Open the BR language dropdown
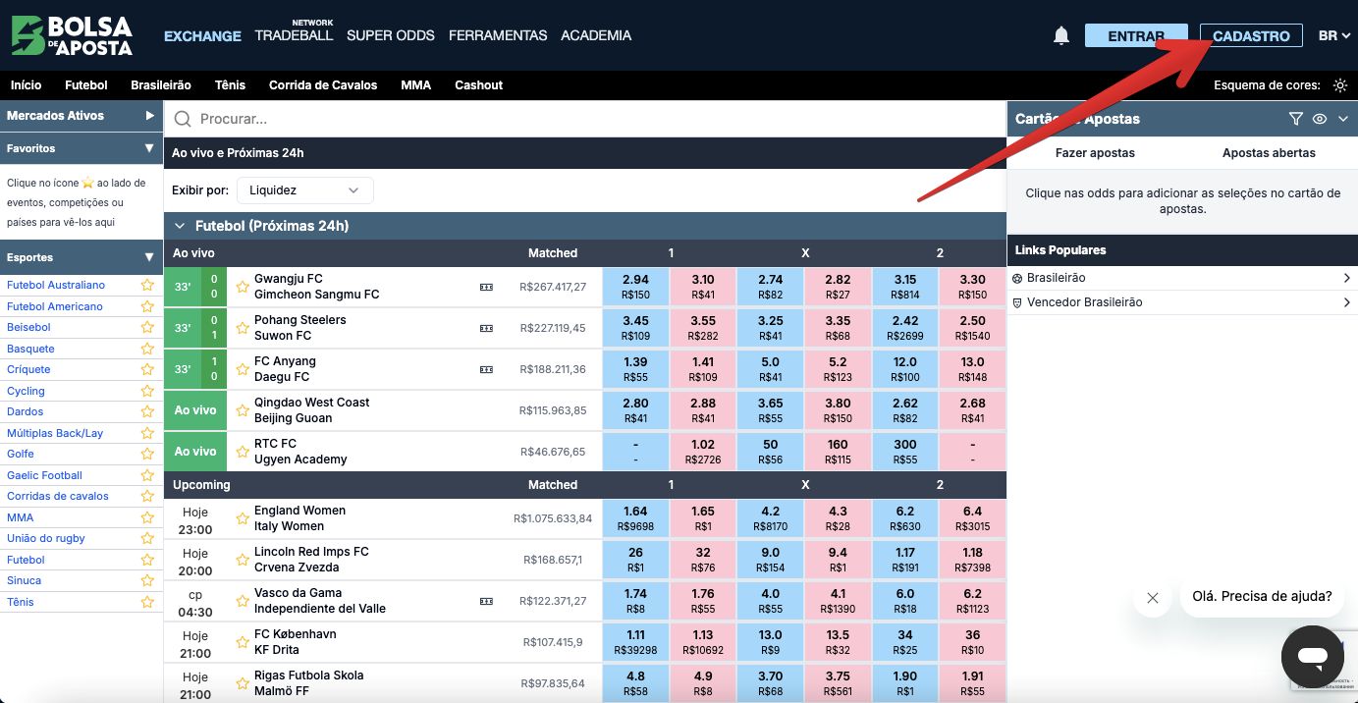Screen dimensions: 1358x703 pyautogui.click(x=1334, y=35)
